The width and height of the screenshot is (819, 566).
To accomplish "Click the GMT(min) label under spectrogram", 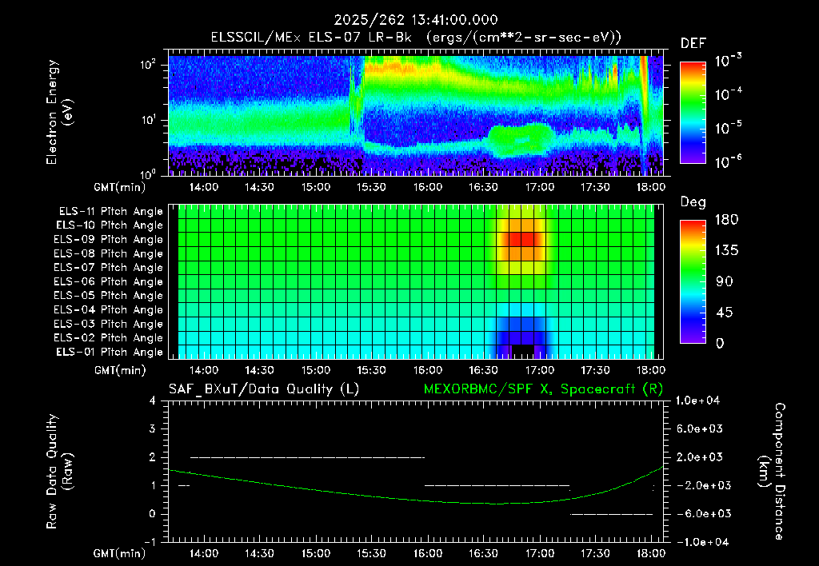I will (120, 187).
